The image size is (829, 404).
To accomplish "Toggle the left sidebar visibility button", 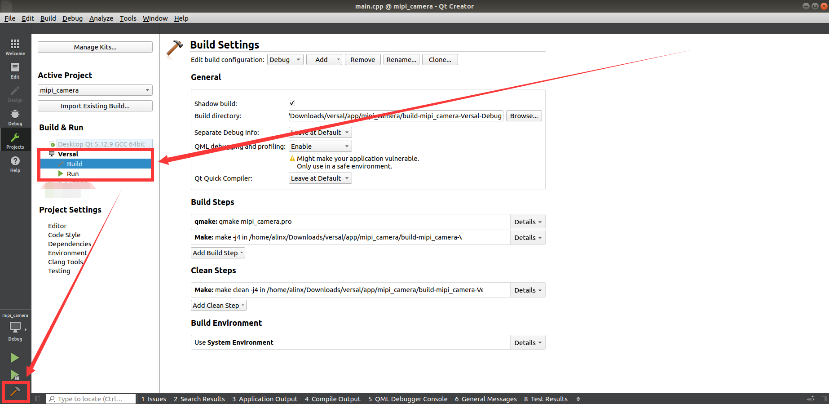I will coord(38,399).
